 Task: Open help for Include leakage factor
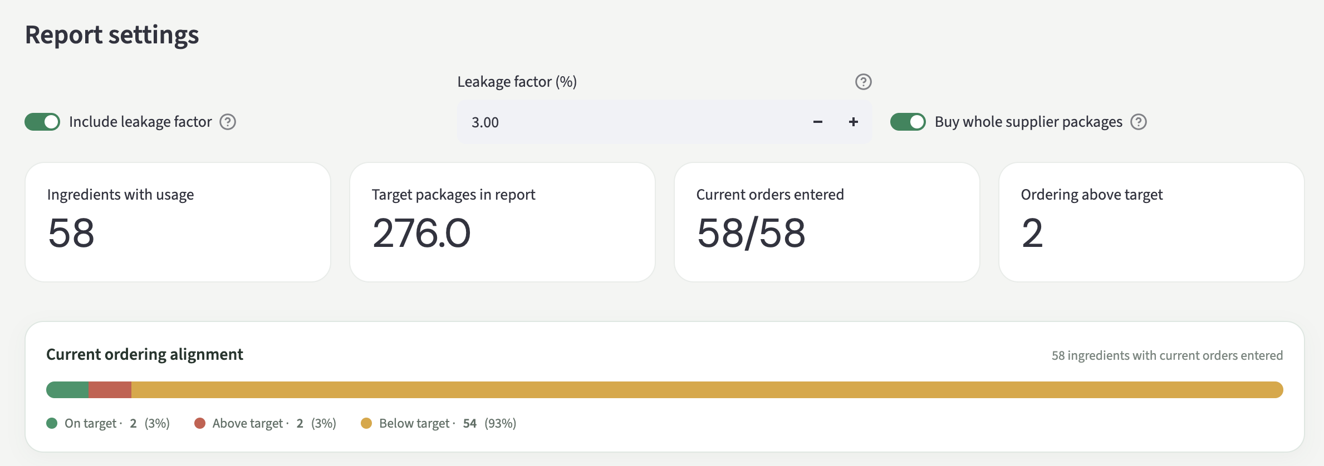pos(228,122)
